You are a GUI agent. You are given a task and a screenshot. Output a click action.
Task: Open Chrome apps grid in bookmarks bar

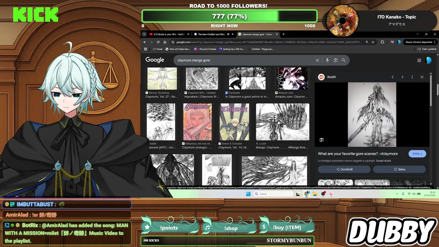145,49
